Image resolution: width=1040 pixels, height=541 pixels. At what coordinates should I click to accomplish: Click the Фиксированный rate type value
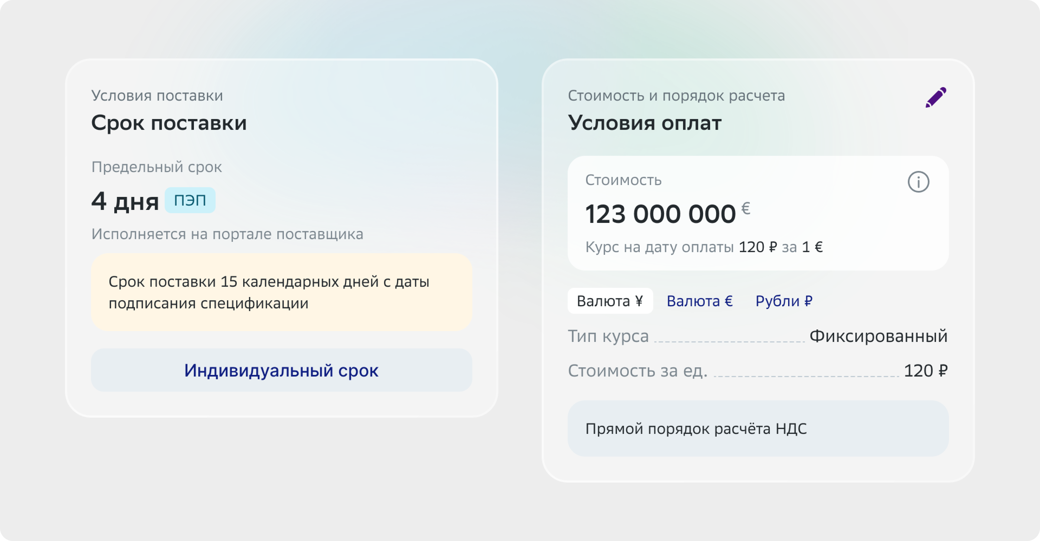(879, 336)
